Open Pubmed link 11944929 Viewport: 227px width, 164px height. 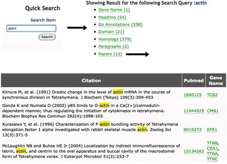[x=194, y=111]
